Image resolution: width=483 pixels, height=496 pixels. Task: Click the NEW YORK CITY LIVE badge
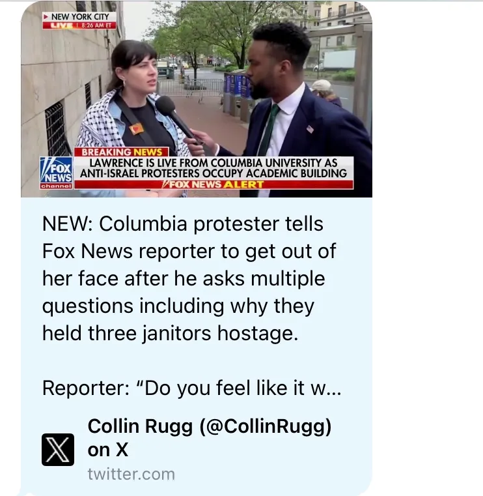pyautogui.click(x=79, y=21)
